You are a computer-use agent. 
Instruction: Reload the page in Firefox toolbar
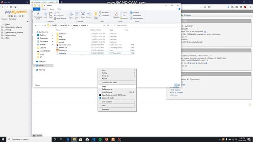11,7
